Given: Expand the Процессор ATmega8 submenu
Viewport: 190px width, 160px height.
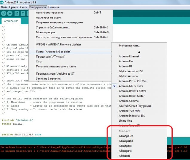Looking at the screenshot, I should pos(70,57).
